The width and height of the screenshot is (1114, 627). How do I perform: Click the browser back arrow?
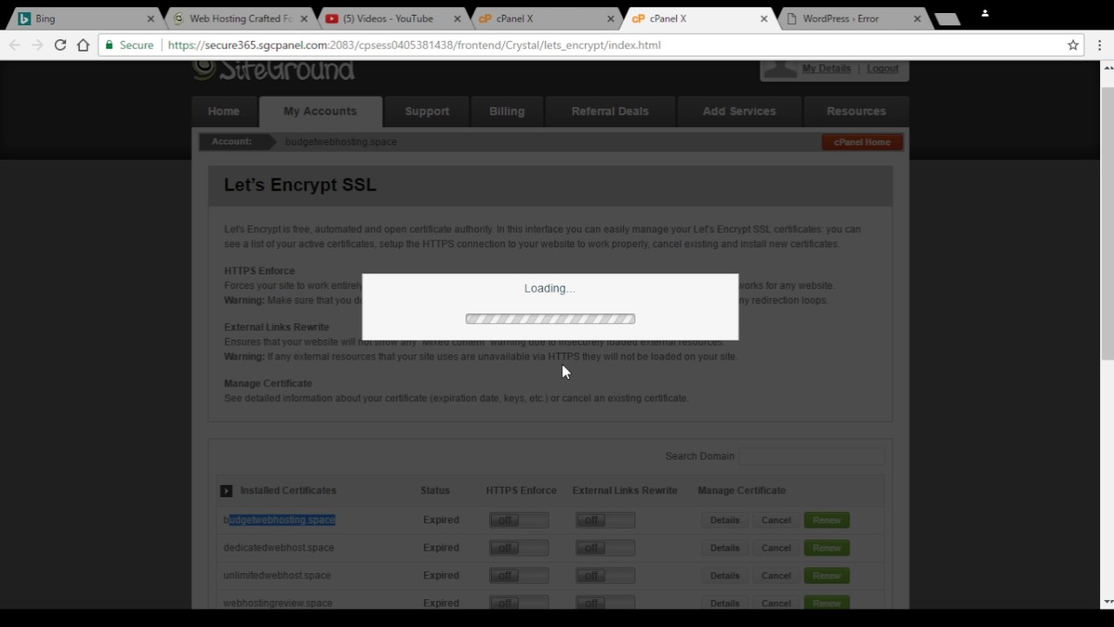[x=14, y=45]
